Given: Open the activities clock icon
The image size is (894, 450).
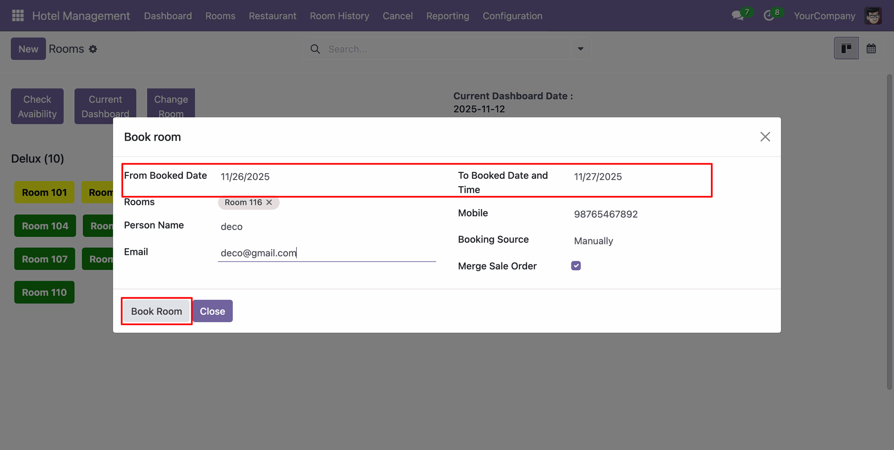Looking at the screenshot, I should [x=769, y=16].
